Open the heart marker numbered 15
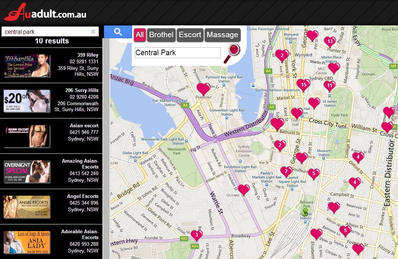The width and height of the screenshot is (398, 259). tap(303, 85)
